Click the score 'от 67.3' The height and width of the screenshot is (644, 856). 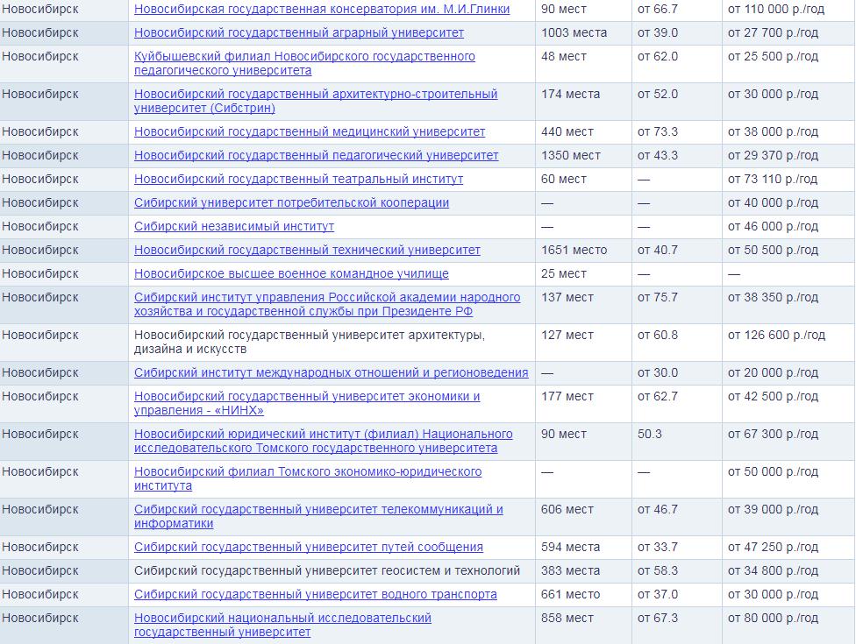point(658,619)
